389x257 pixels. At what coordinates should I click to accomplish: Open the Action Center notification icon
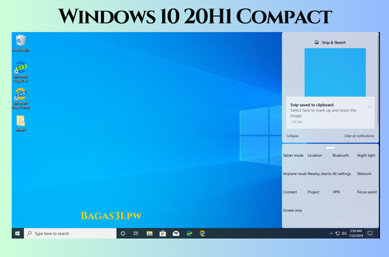click(370, 234)
